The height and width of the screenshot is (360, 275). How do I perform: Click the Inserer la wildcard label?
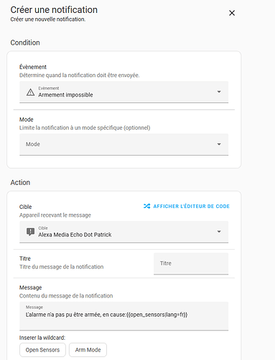coord(42,338)
